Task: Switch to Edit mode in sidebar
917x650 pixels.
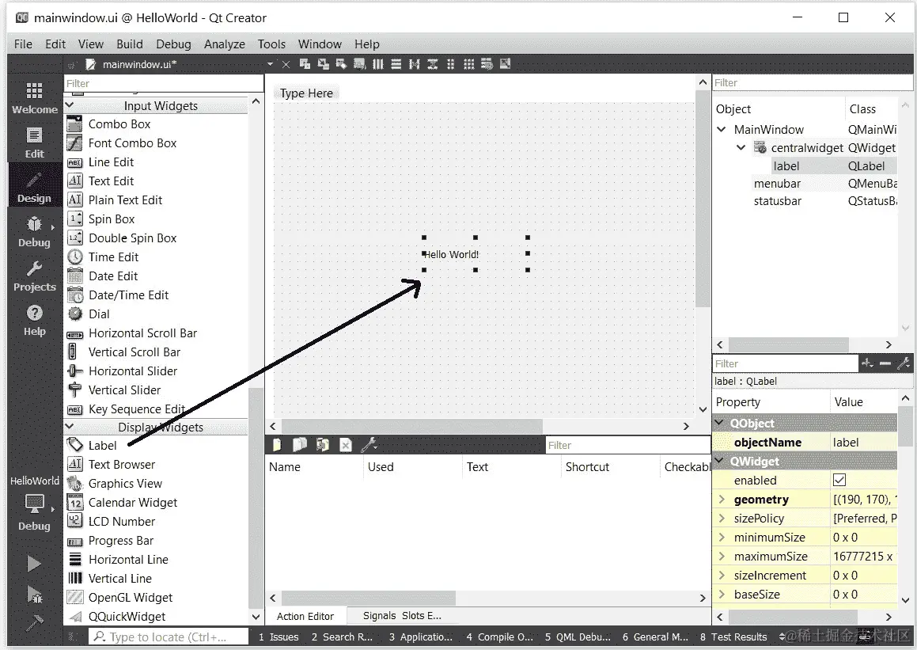Action: pyautogui.click(x=34, y=143)
